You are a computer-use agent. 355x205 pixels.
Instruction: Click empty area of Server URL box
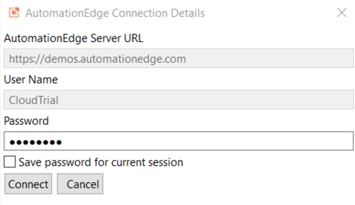268,58
